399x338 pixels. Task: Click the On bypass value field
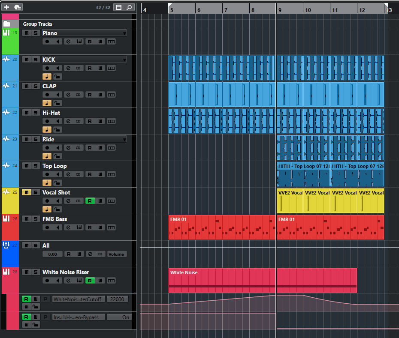(119, 317)
